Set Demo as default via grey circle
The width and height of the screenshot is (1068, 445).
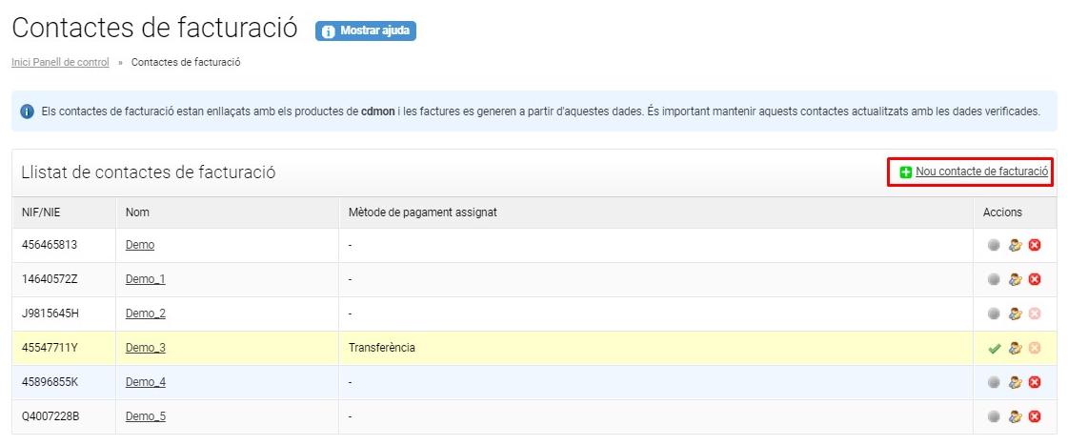click(994, 245)
